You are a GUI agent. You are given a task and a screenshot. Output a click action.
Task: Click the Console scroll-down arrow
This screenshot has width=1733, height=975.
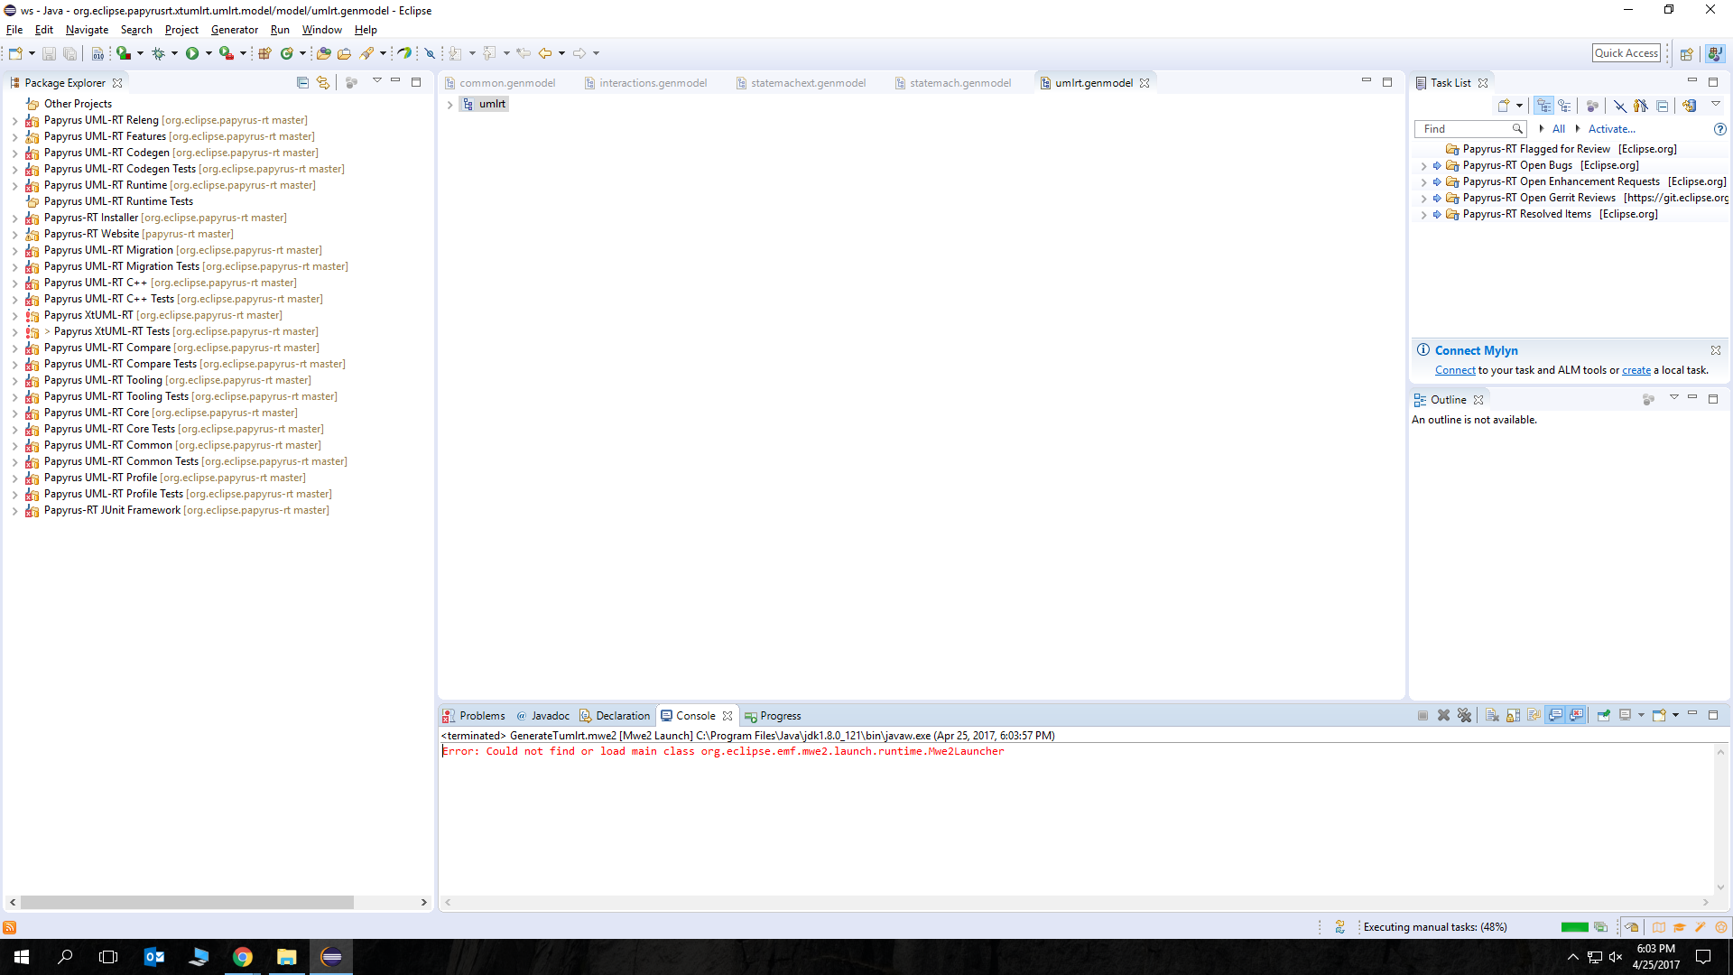(1720, 887)
